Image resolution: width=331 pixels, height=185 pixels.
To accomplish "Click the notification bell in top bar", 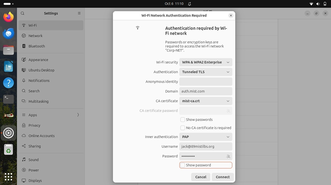I will pos(189,4).
